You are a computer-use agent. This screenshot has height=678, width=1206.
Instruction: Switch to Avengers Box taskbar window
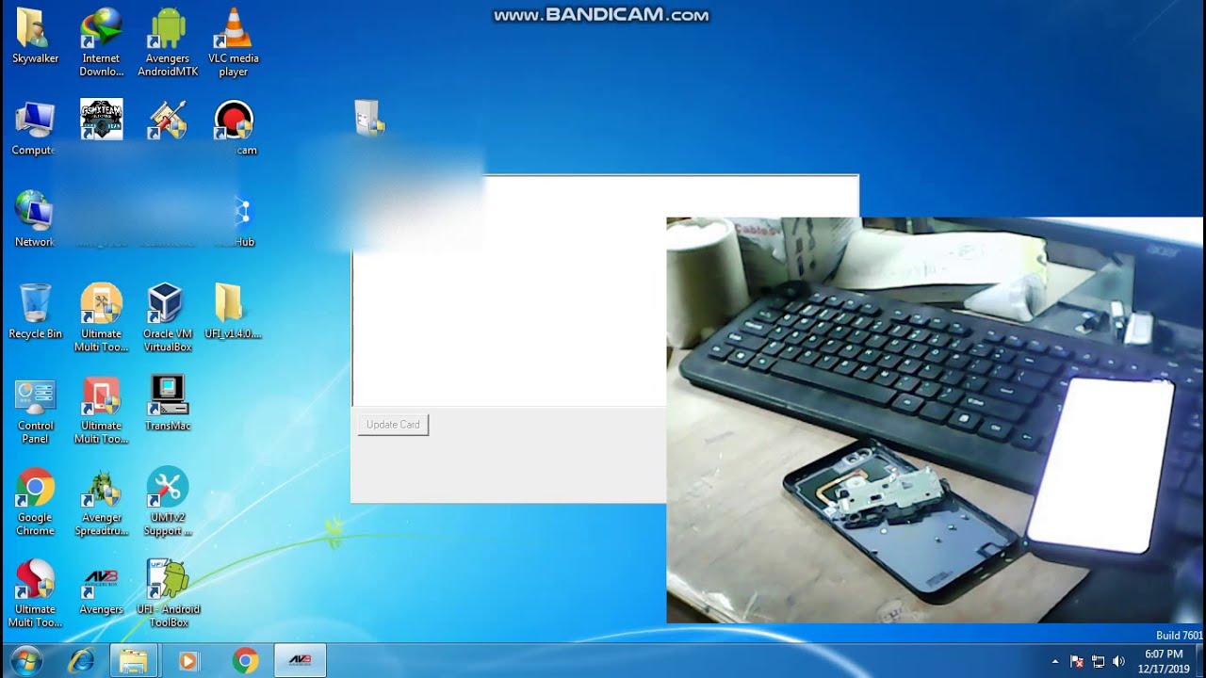click(300, 661)
